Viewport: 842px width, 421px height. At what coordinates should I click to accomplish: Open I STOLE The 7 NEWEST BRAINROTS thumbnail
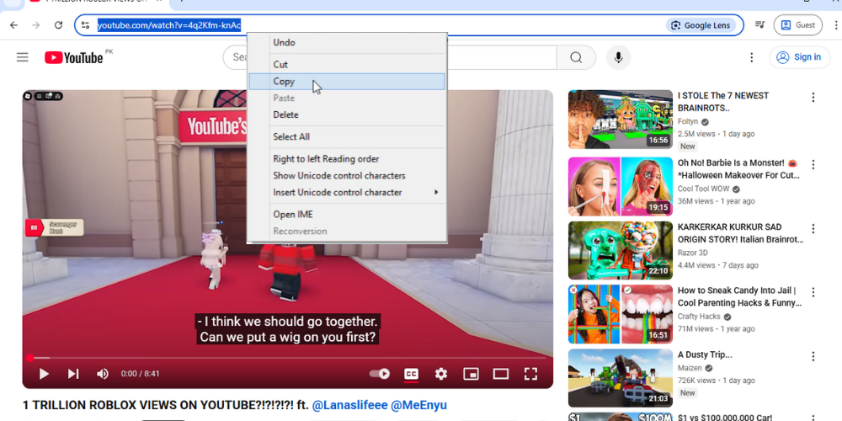click(x=621, y=120)
